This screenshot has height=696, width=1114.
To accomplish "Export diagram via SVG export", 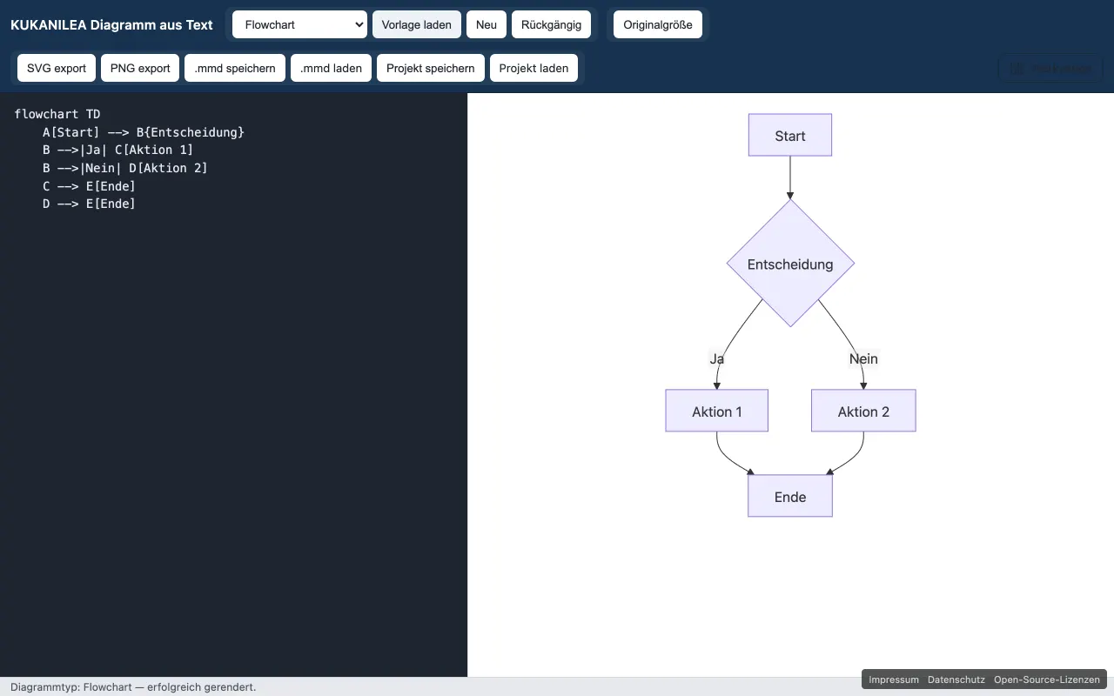I will pos(57,68).
